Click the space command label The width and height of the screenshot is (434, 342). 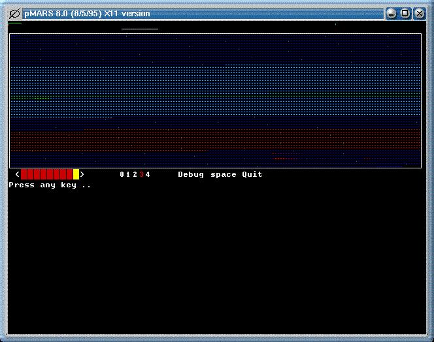pyautogui.click(x=224, y=174)
